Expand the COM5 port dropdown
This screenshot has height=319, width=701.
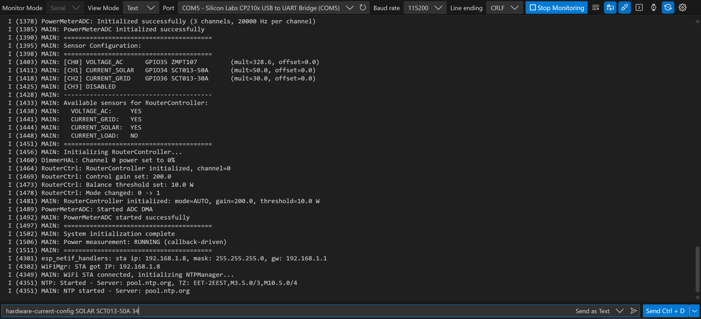pyautogui.click(x=267, y=8)
